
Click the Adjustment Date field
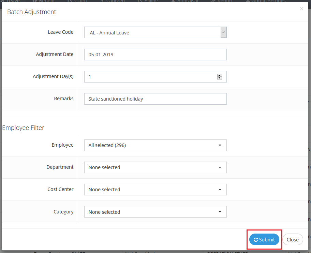tap(155, 55)
